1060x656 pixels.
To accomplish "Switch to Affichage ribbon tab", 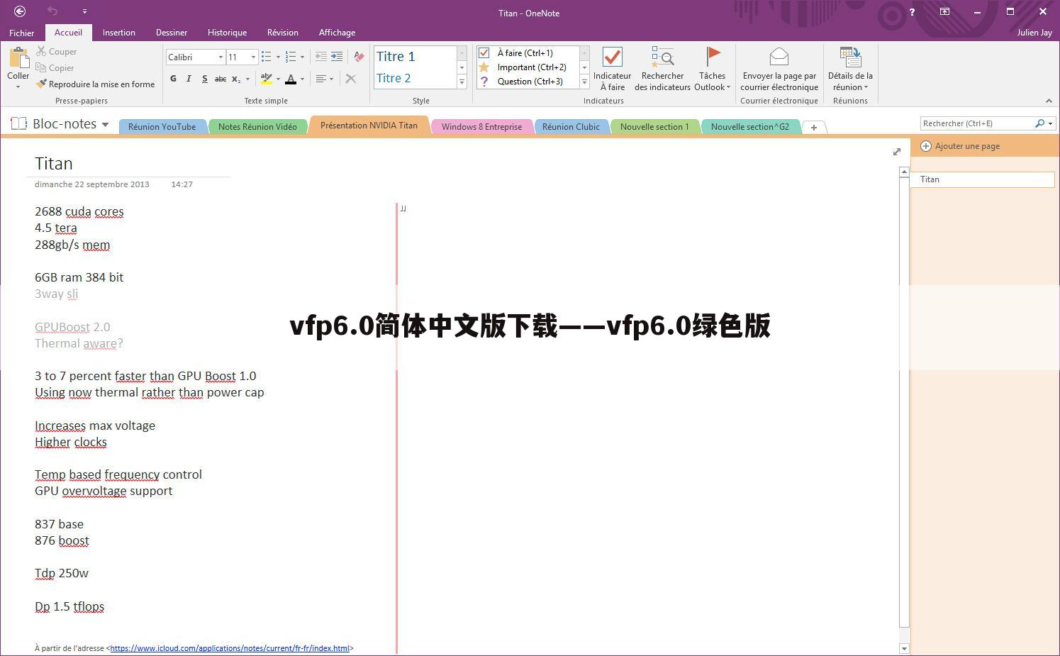I will point(337,33).
